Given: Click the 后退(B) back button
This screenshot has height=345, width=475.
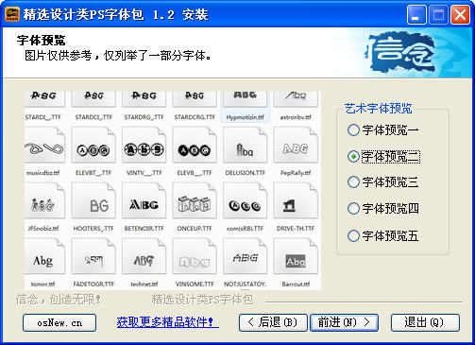Looking at the screenshot, I should [x=273, y=322].
